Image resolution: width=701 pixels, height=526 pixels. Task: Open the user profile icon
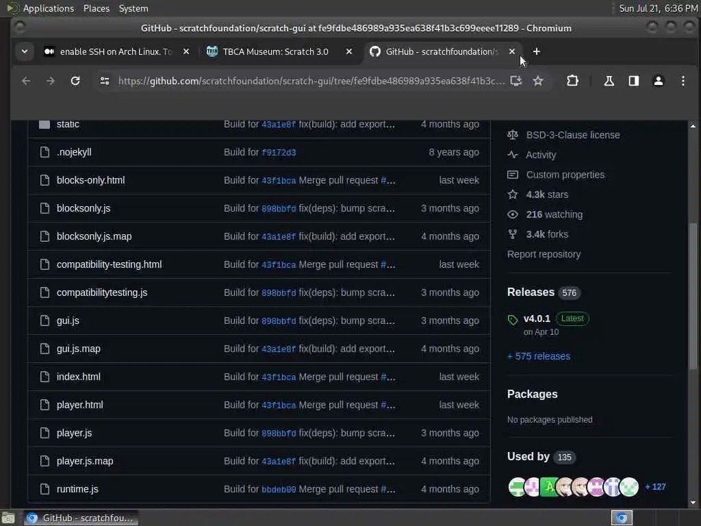658,81
